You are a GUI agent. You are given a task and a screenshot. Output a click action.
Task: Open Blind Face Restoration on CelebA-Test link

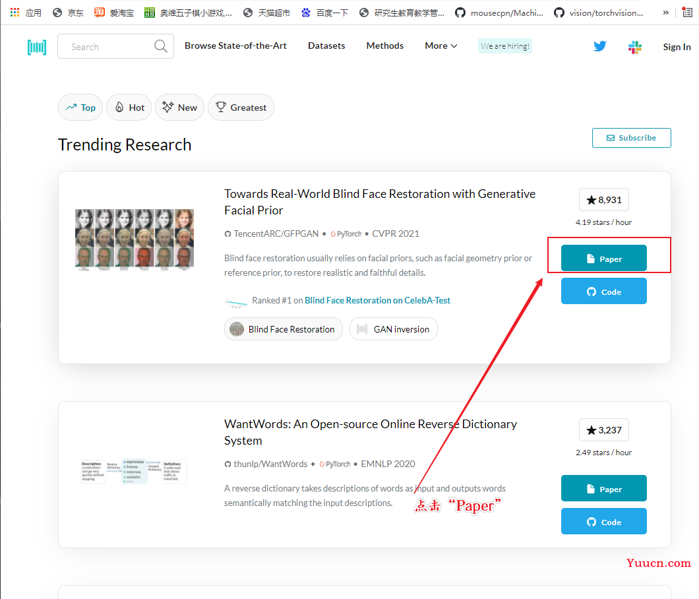coord(378,300)
